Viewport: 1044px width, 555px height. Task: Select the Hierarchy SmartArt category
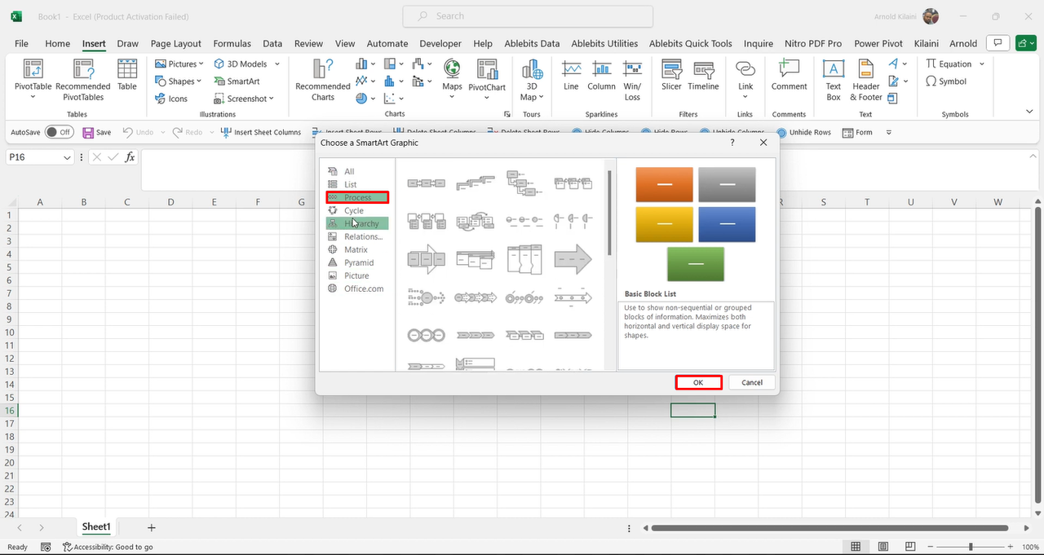pos(357,223)
